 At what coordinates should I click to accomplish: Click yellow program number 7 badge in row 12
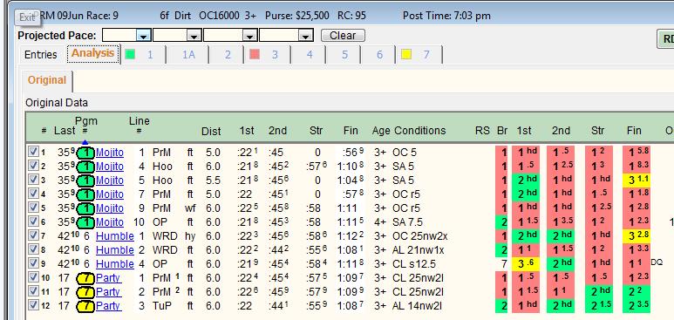pos(86,306)
